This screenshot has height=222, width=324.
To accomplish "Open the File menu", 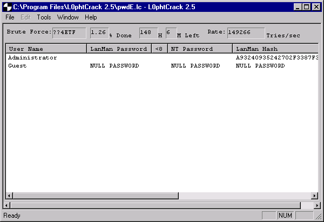I will click(10, 17).
